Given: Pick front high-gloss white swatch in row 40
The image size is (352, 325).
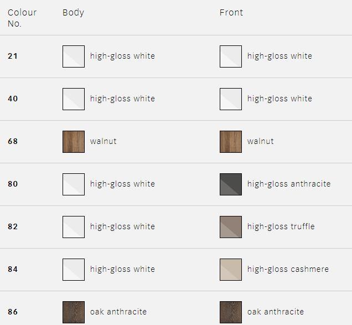Looking at the screenshot, I should (231, 99).
